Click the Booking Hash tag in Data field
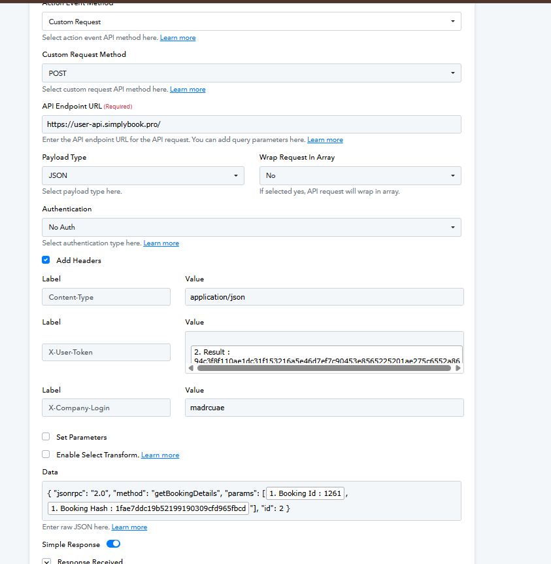551x564 pixels. click(148, 508)
